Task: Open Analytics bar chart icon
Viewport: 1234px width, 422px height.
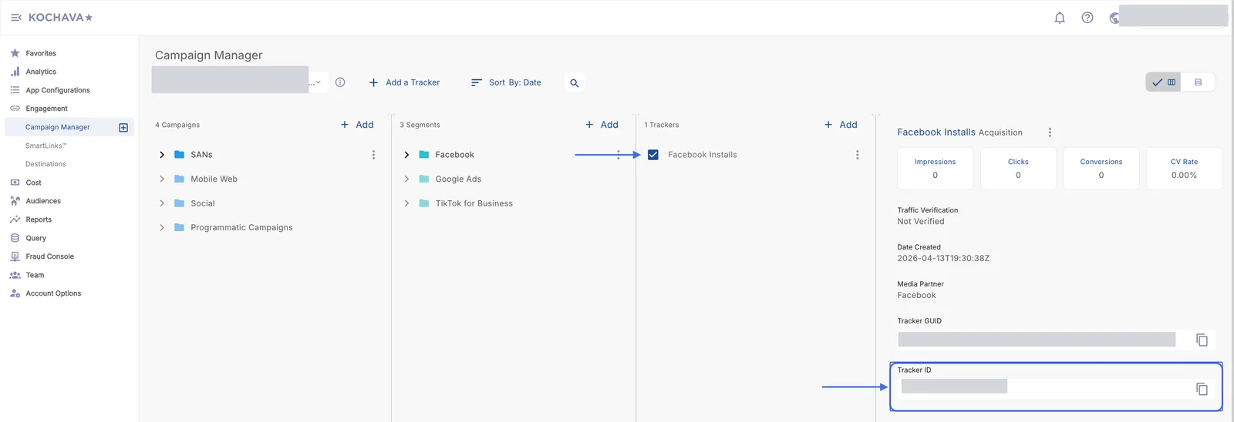Action: [15, 72]
